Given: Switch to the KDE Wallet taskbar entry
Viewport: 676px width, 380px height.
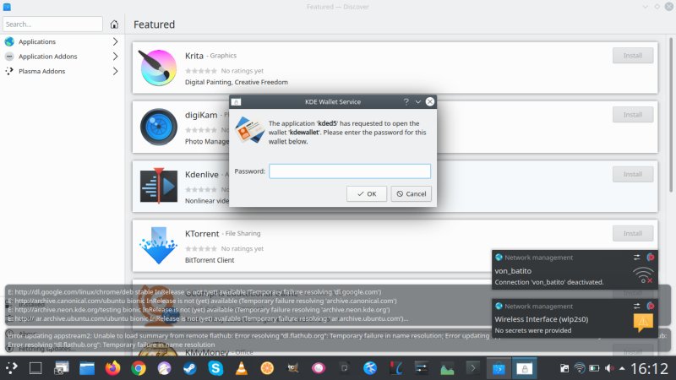Looking at the screenshot, I should click(x=524, y=368).
